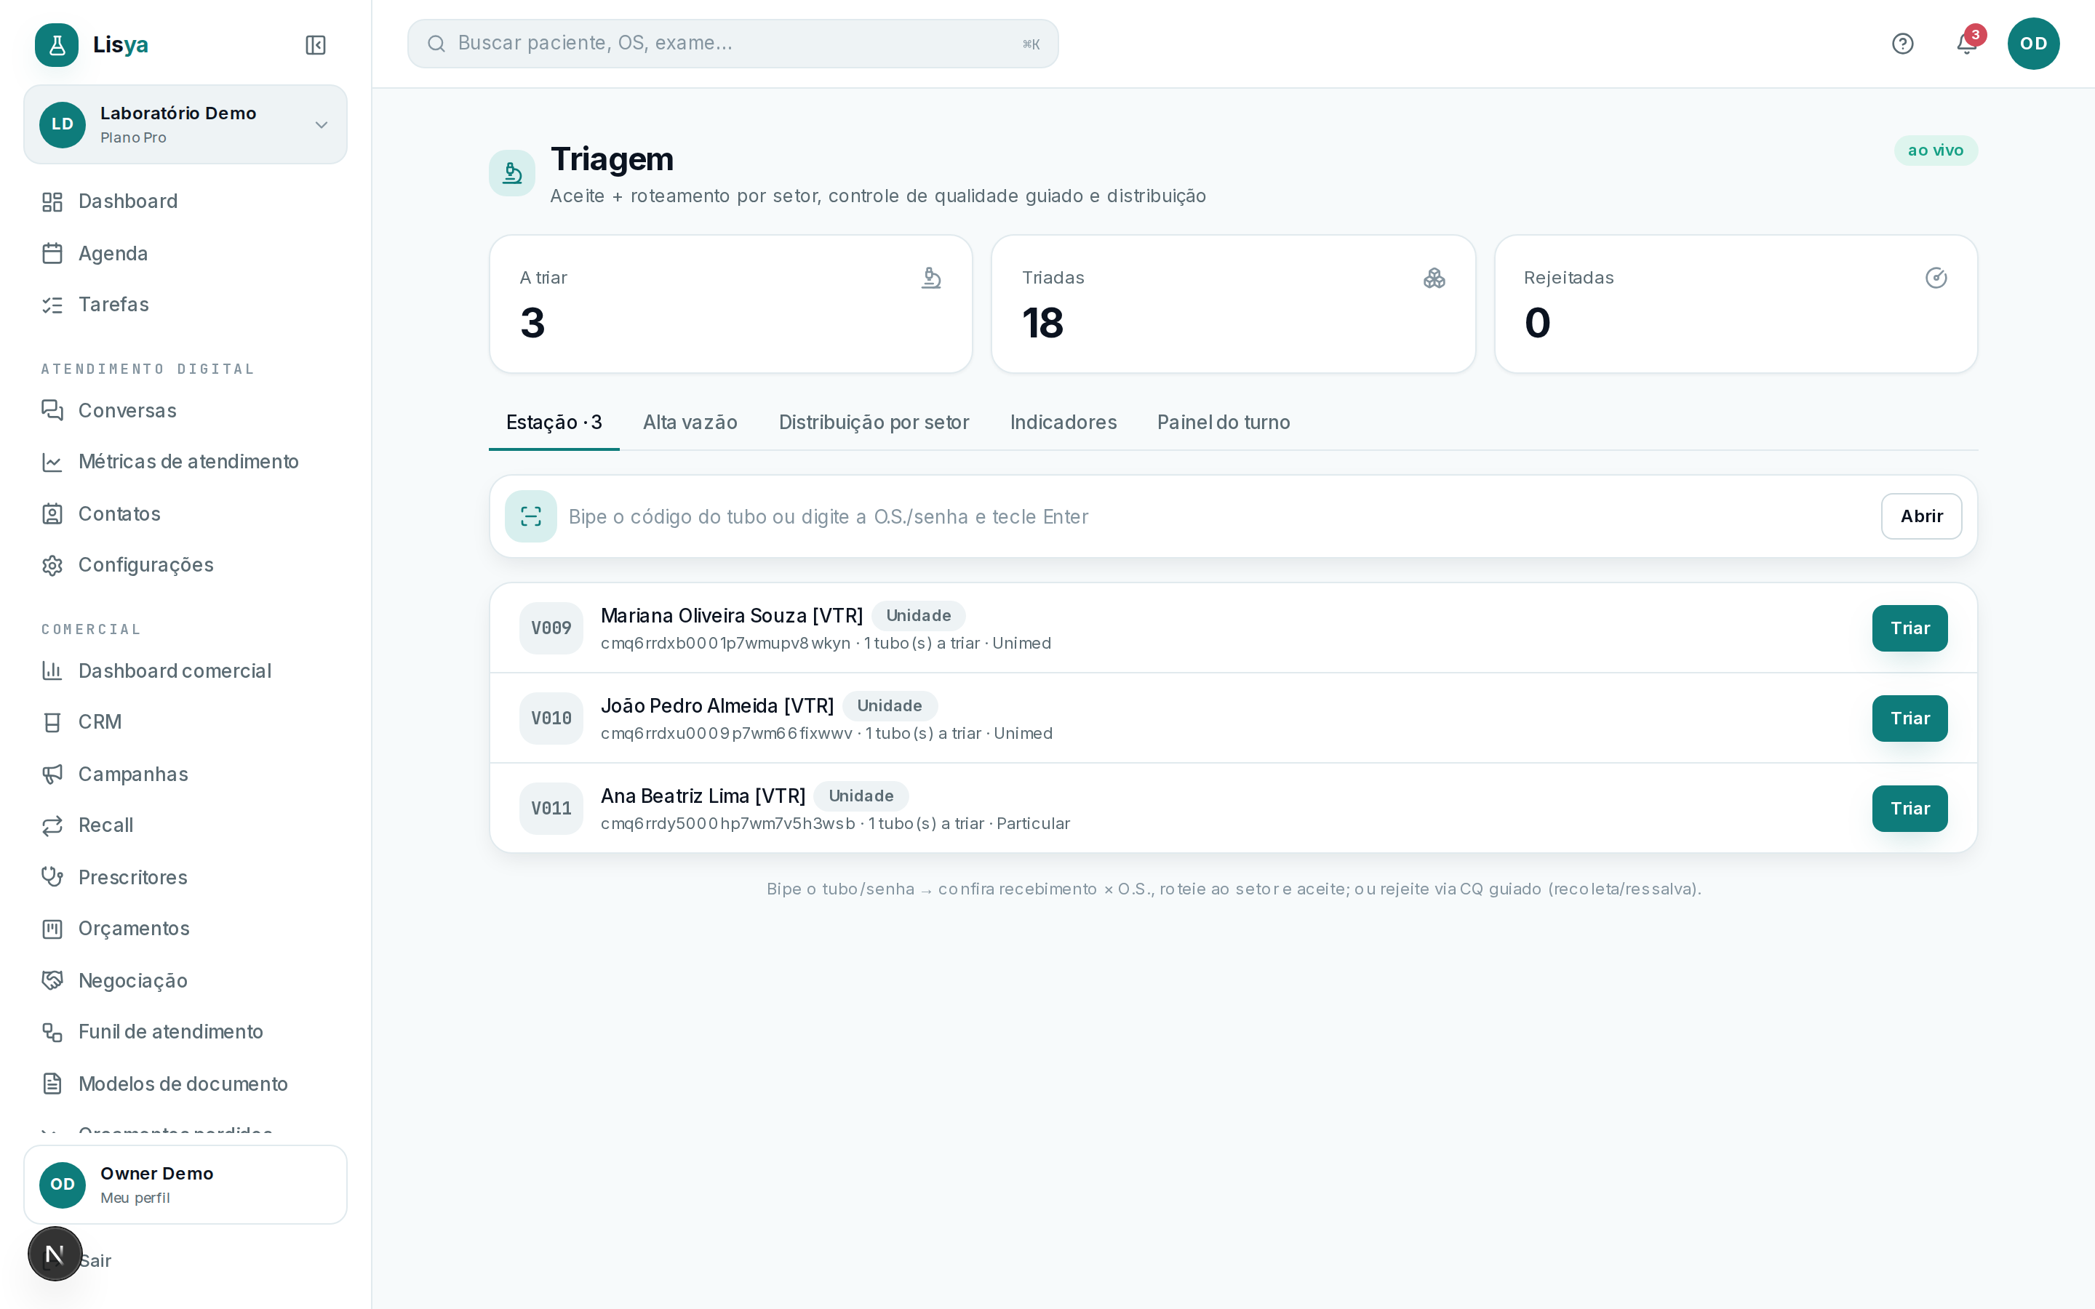The image size is (2095, 1309).
Task: Open the help question-mark icon
Action: (x=1902, y=44)
